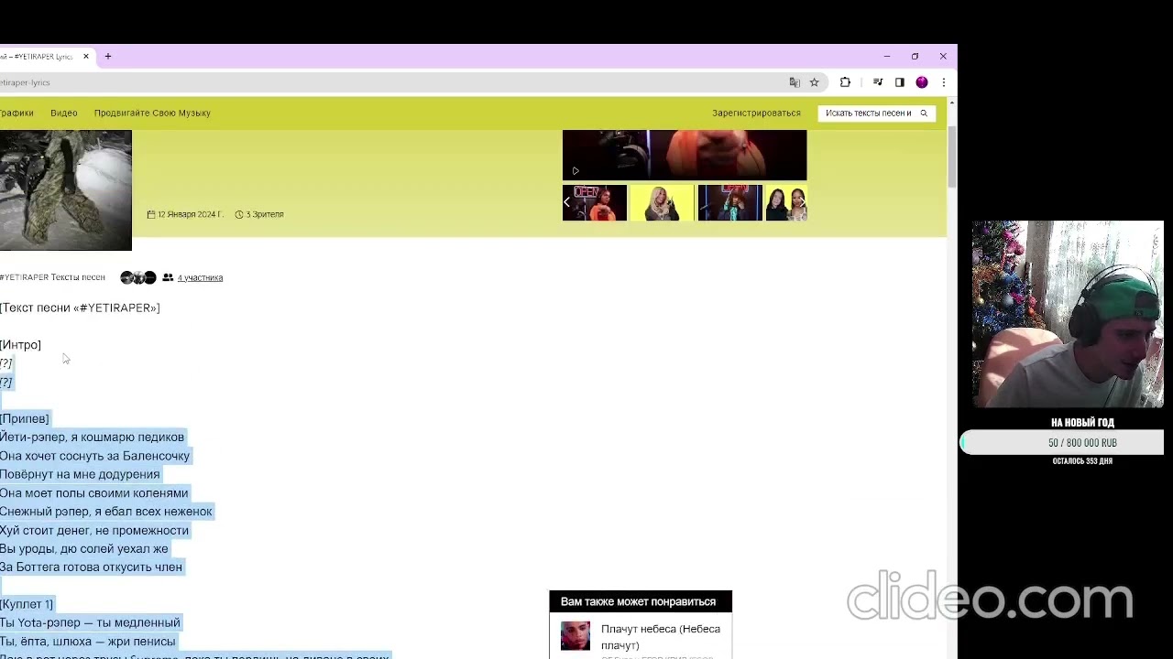Click the 12 Января 2024 date text
Screen dimensions: 1173x659
(x=191, y=214)
